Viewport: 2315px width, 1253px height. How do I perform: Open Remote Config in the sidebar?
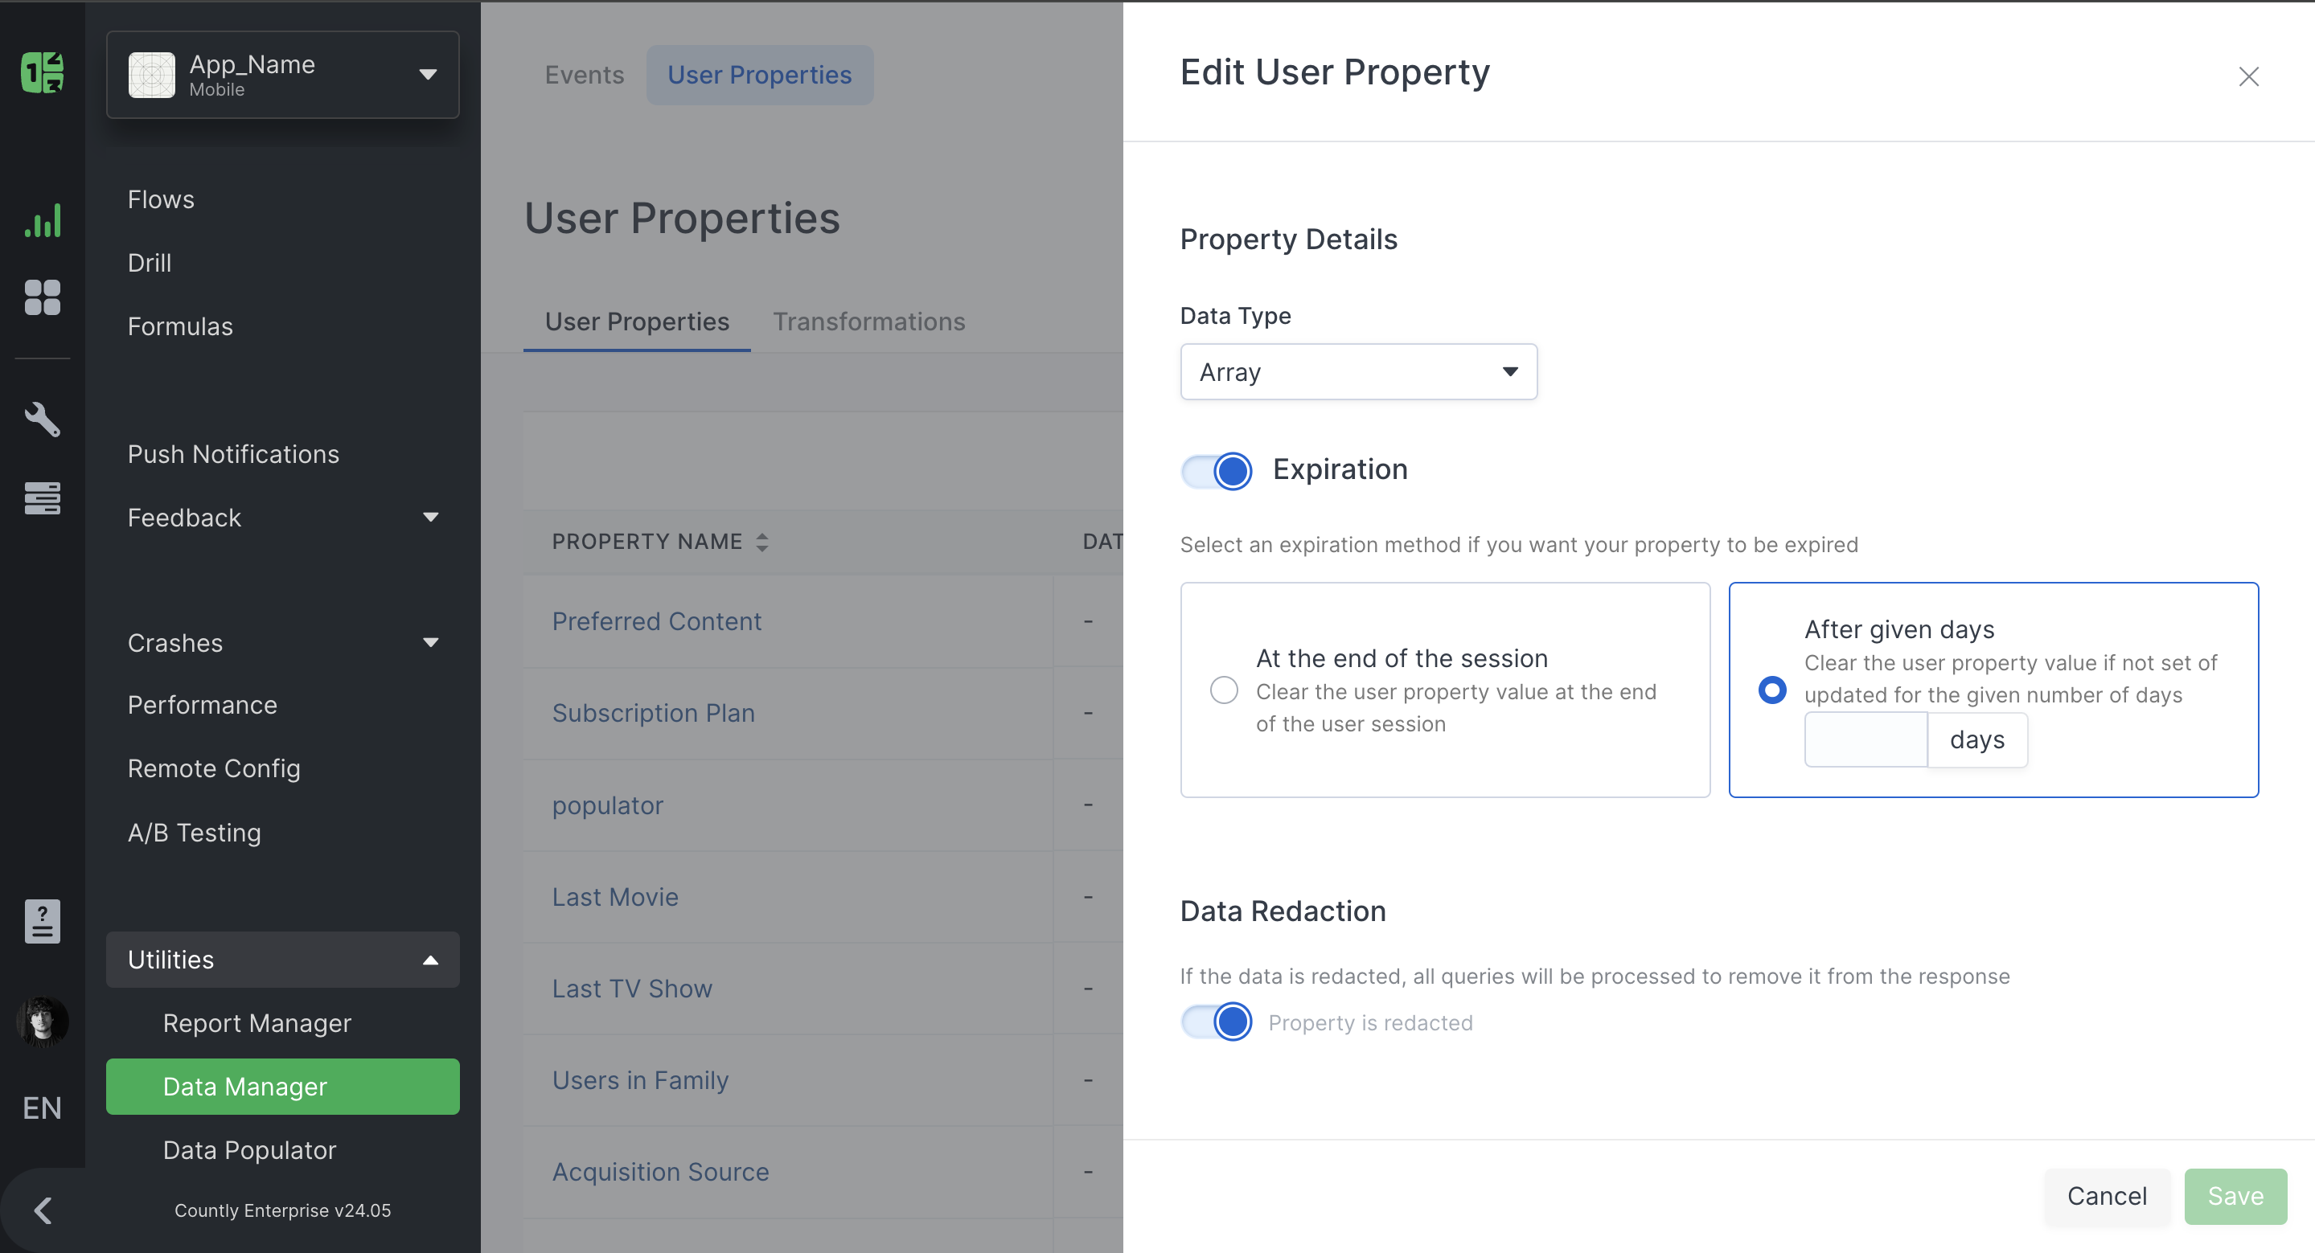tap(214, 769)
